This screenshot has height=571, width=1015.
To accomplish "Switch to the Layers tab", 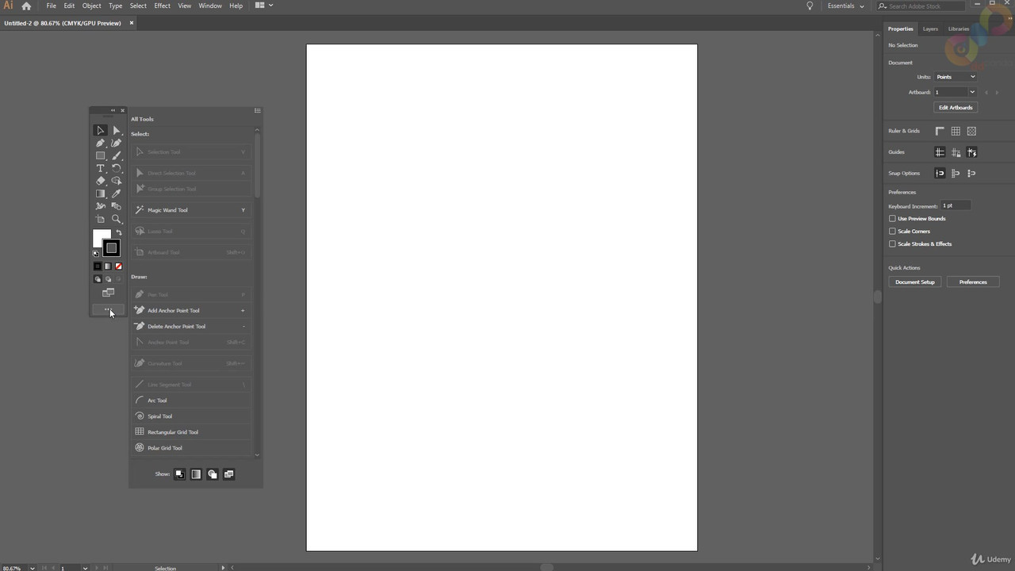I will pyautogui.click(x=930, y=29).
